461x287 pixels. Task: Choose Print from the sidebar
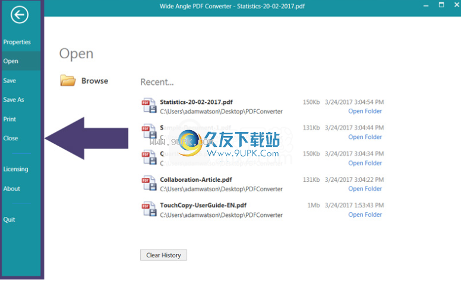(10, 119)
